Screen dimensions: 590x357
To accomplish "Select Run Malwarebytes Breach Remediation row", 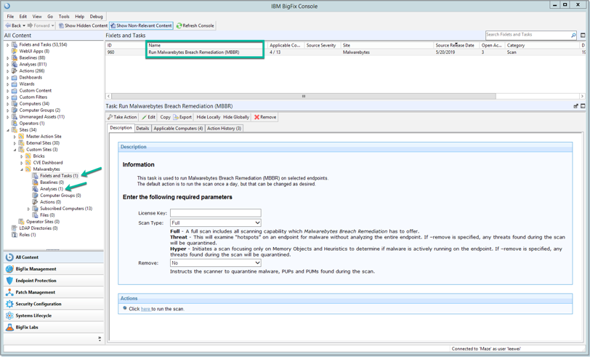I will pos(345,52).
